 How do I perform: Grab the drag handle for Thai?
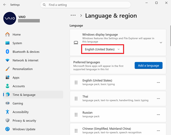[76, 99]
